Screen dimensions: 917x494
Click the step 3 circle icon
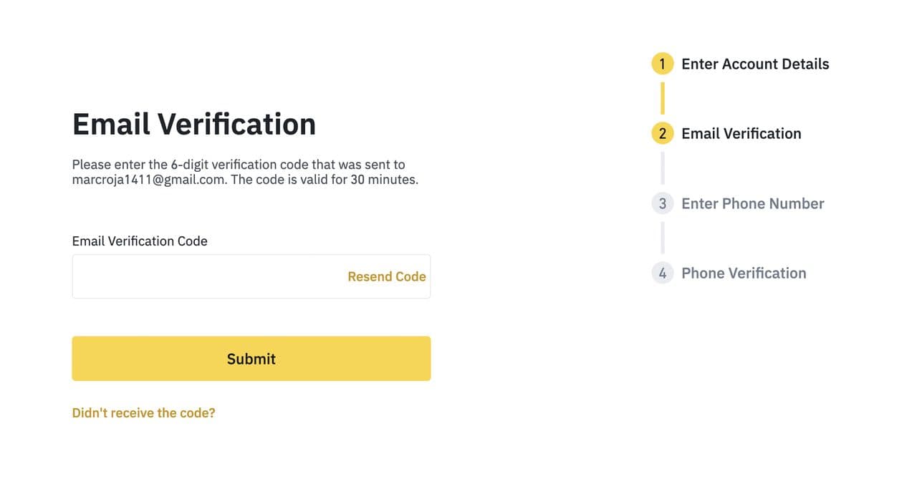(x=662, y=203)
